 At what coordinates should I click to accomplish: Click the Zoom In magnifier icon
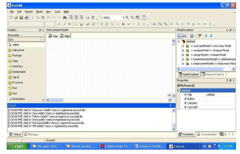click(x=127, y=17)
